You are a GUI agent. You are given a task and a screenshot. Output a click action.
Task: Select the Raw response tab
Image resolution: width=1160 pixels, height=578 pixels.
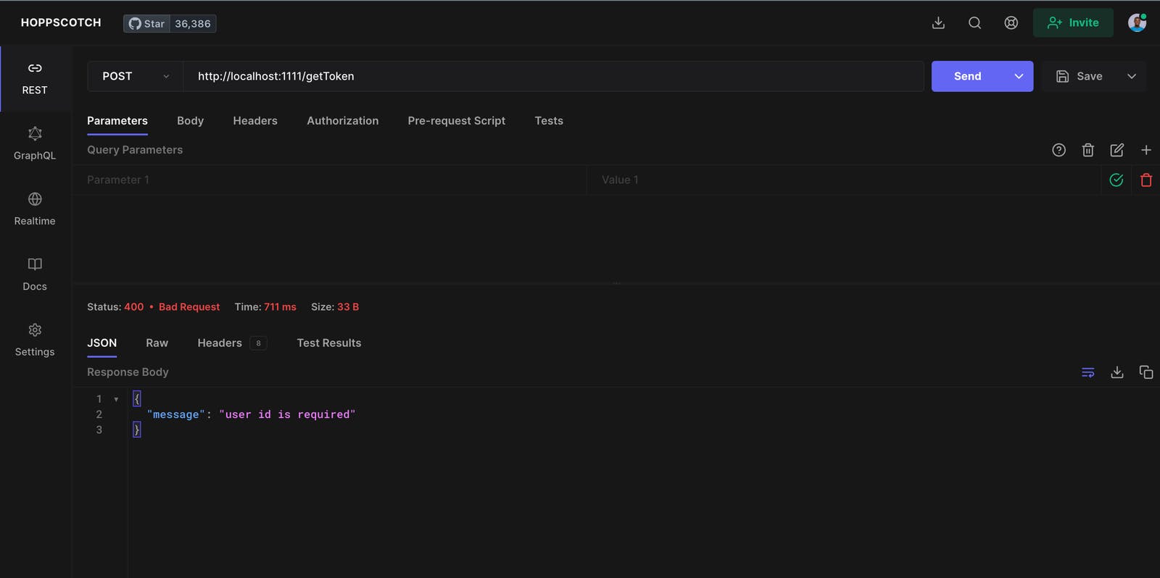157,343
